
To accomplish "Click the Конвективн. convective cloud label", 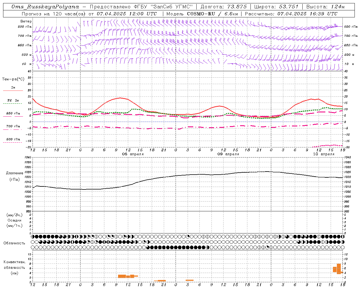I will point(15,262).
